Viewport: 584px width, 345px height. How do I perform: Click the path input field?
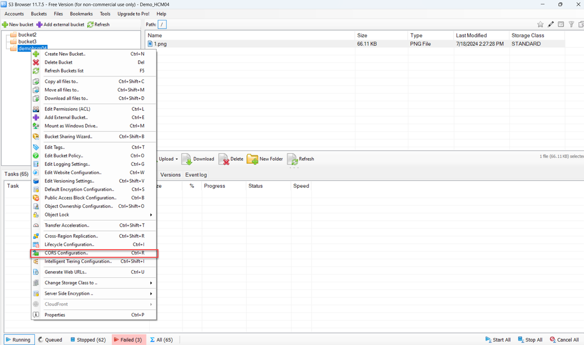[163, 24]
